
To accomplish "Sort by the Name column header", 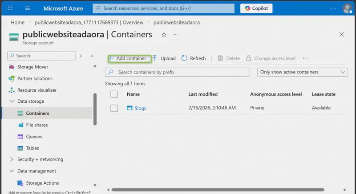I will pos(133,94).
